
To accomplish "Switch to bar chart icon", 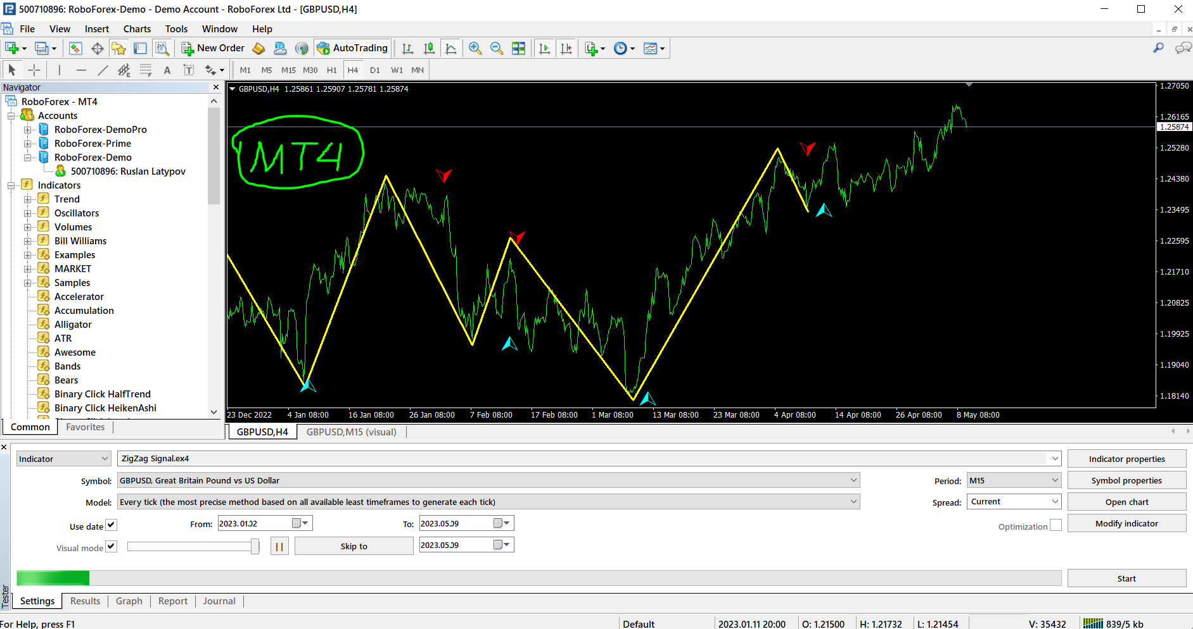I will (x=407, y=48).
